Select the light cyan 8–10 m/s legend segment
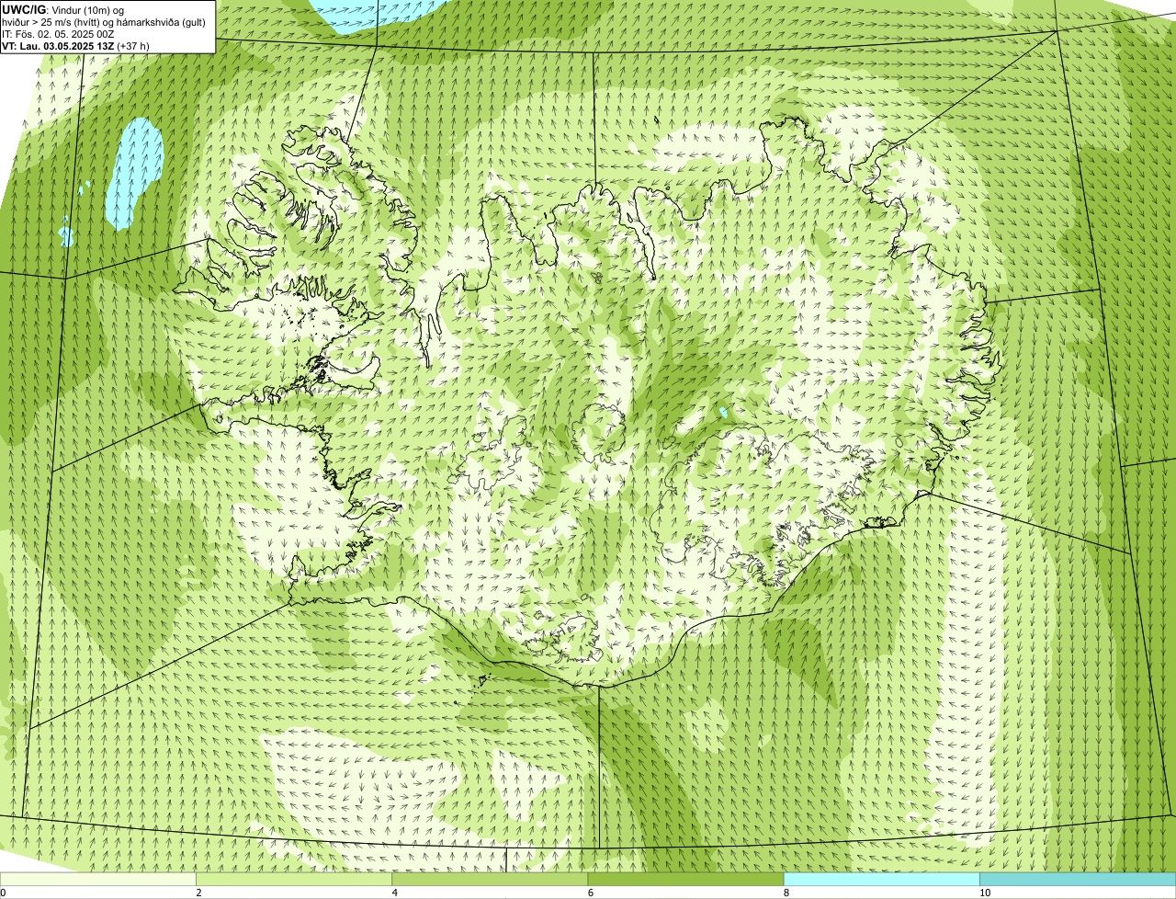The height and width of the screenshot is (899, 1176). click(x=882, y=879)
